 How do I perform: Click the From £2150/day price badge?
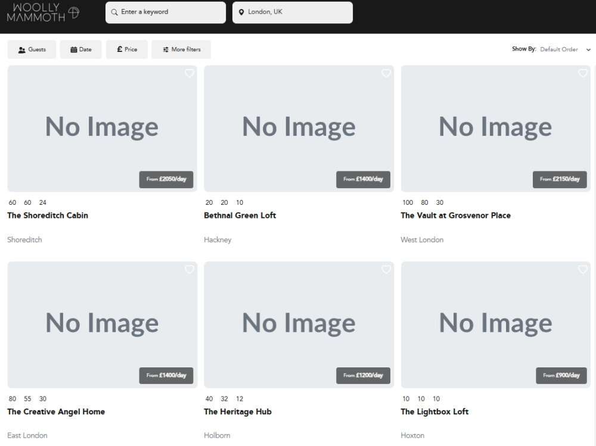click(560, 179)
